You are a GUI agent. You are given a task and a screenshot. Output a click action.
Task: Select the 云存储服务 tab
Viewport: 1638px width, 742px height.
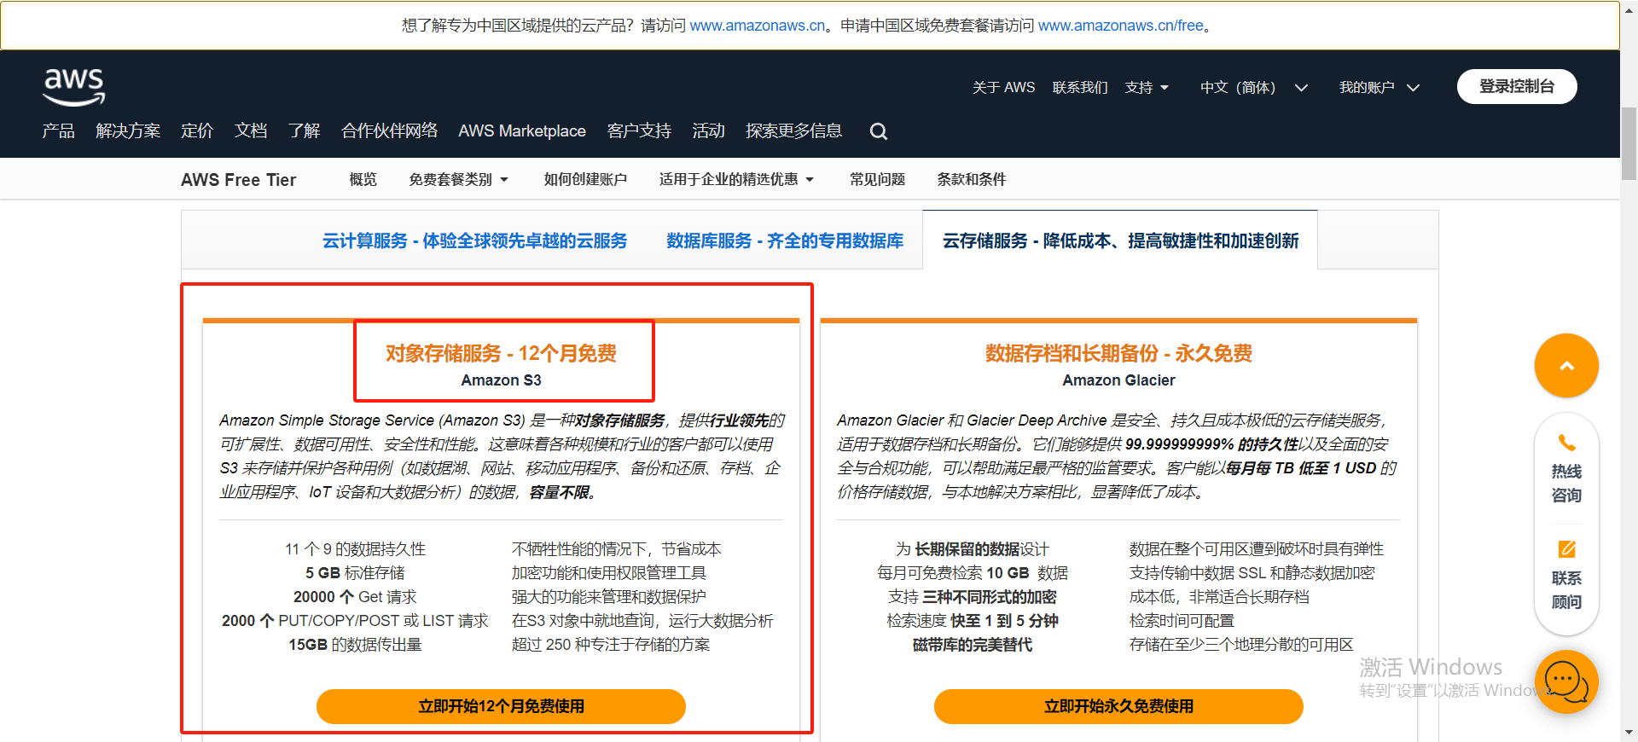1120,241
